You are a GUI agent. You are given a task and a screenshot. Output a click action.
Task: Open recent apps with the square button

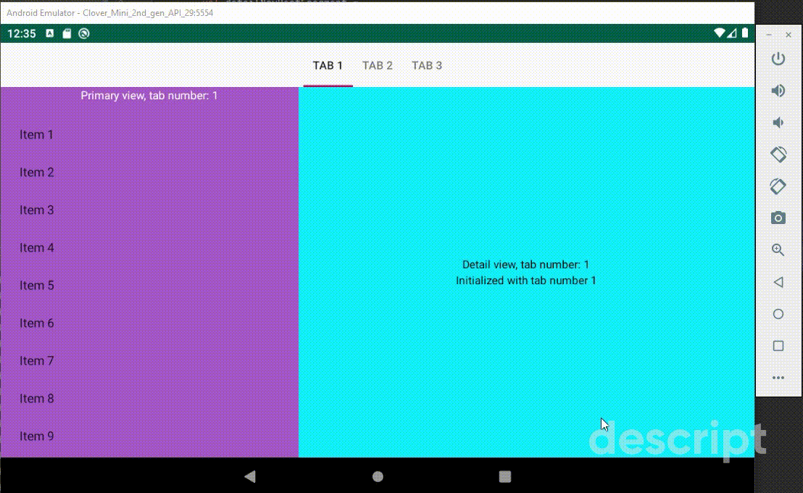504,476
